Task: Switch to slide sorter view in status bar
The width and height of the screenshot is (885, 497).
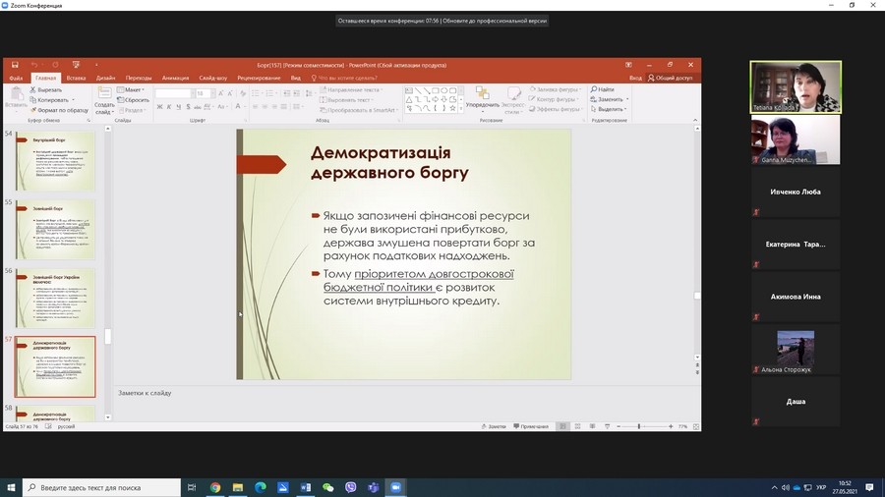Action: [576, 426]
